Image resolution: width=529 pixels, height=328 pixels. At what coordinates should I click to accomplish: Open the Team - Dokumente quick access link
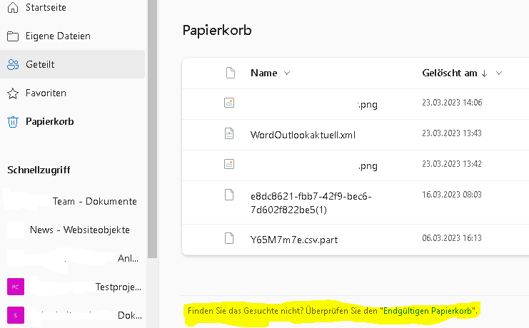94,201
